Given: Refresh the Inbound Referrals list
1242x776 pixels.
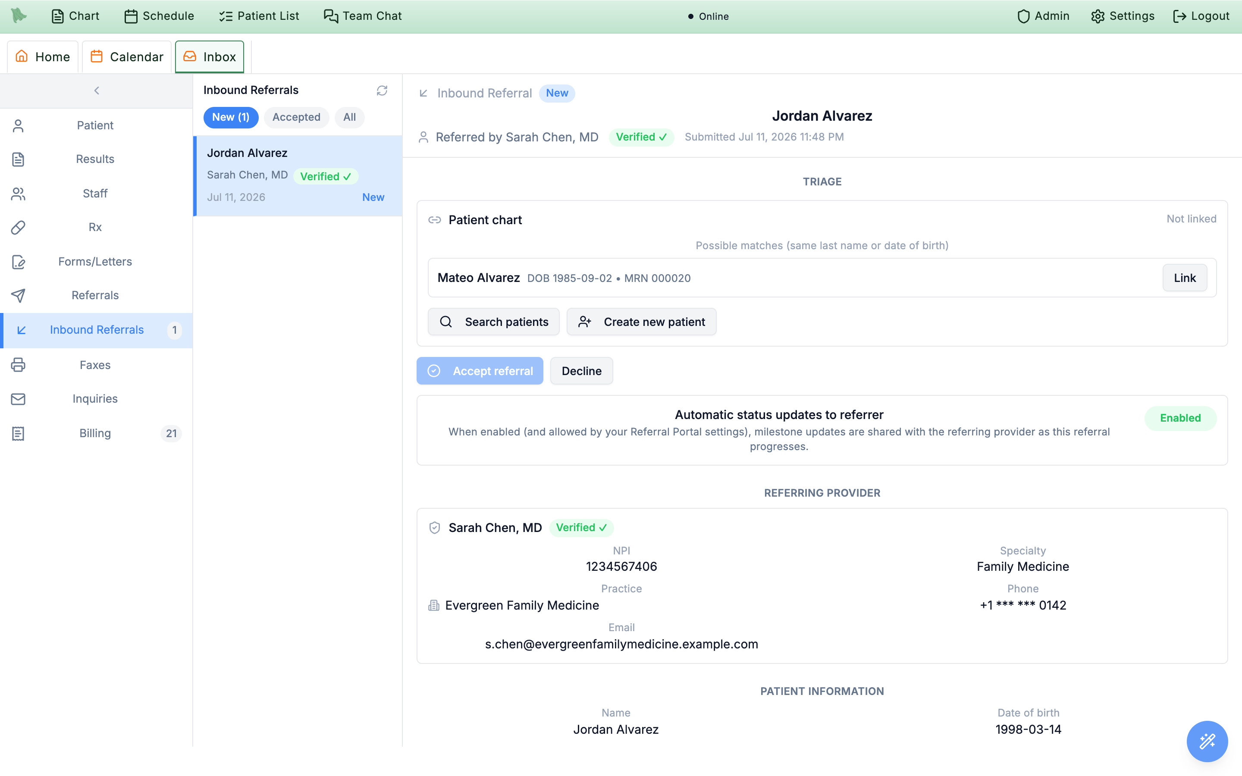Looking at the screenshot, I should tap(382, 91).
